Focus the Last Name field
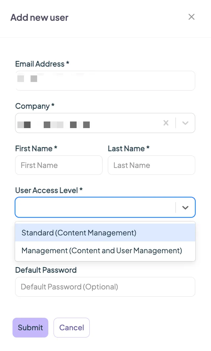The width and height of the screenshot is (211, 351). (x=151, y=165)
